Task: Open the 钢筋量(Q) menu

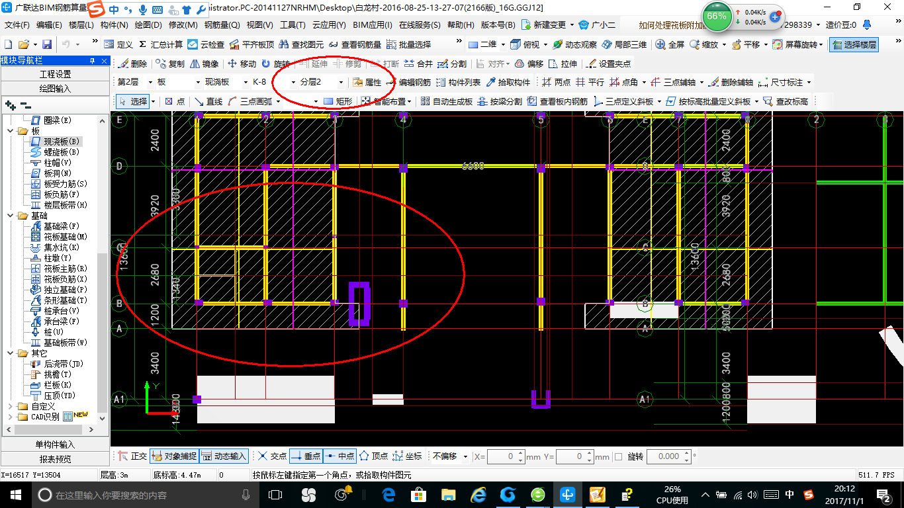Action: [x=222, y=24]
